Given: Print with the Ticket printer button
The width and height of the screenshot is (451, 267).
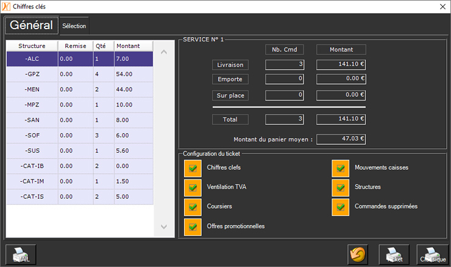Looking at the screenshot, I should click(394, 255).
